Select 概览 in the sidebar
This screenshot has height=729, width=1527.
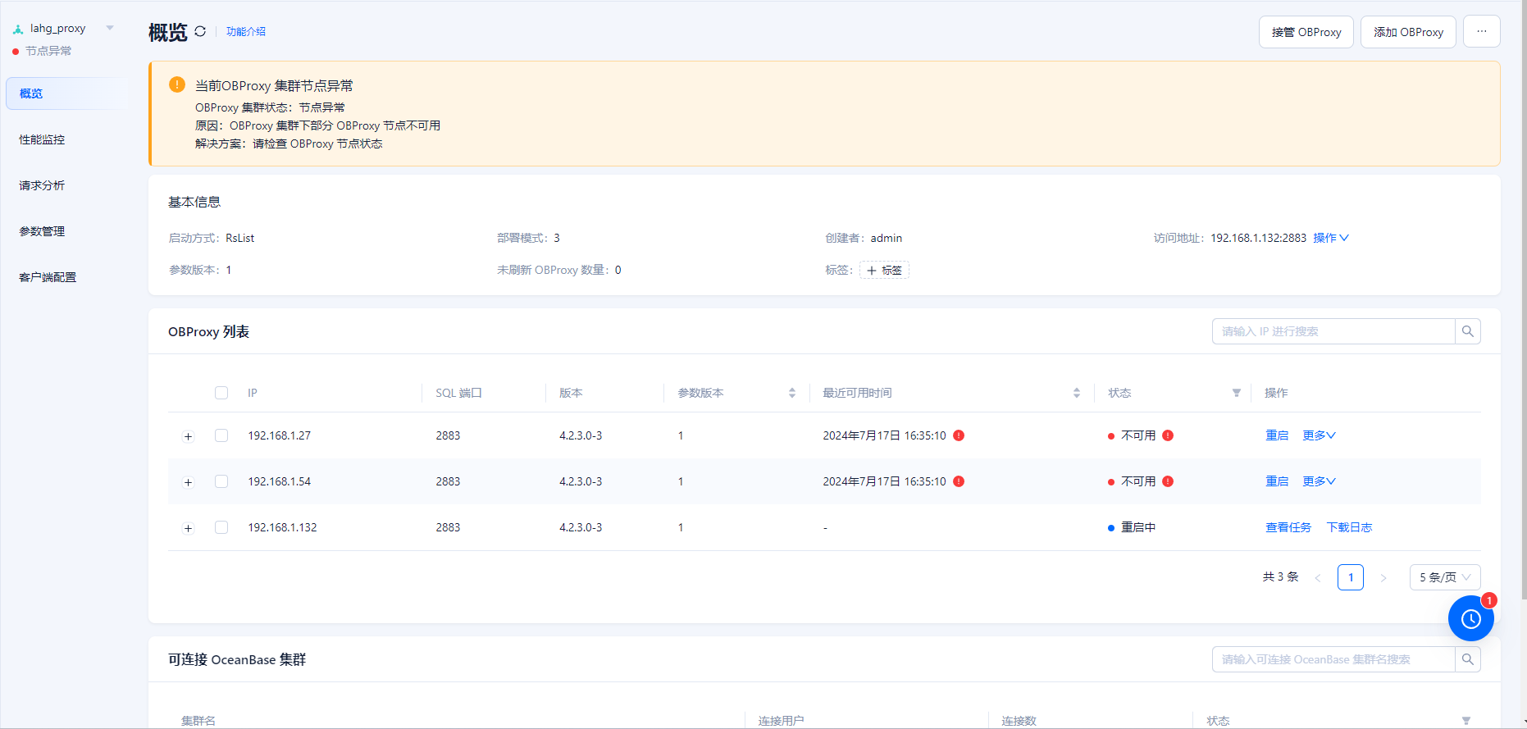(66, 93)
